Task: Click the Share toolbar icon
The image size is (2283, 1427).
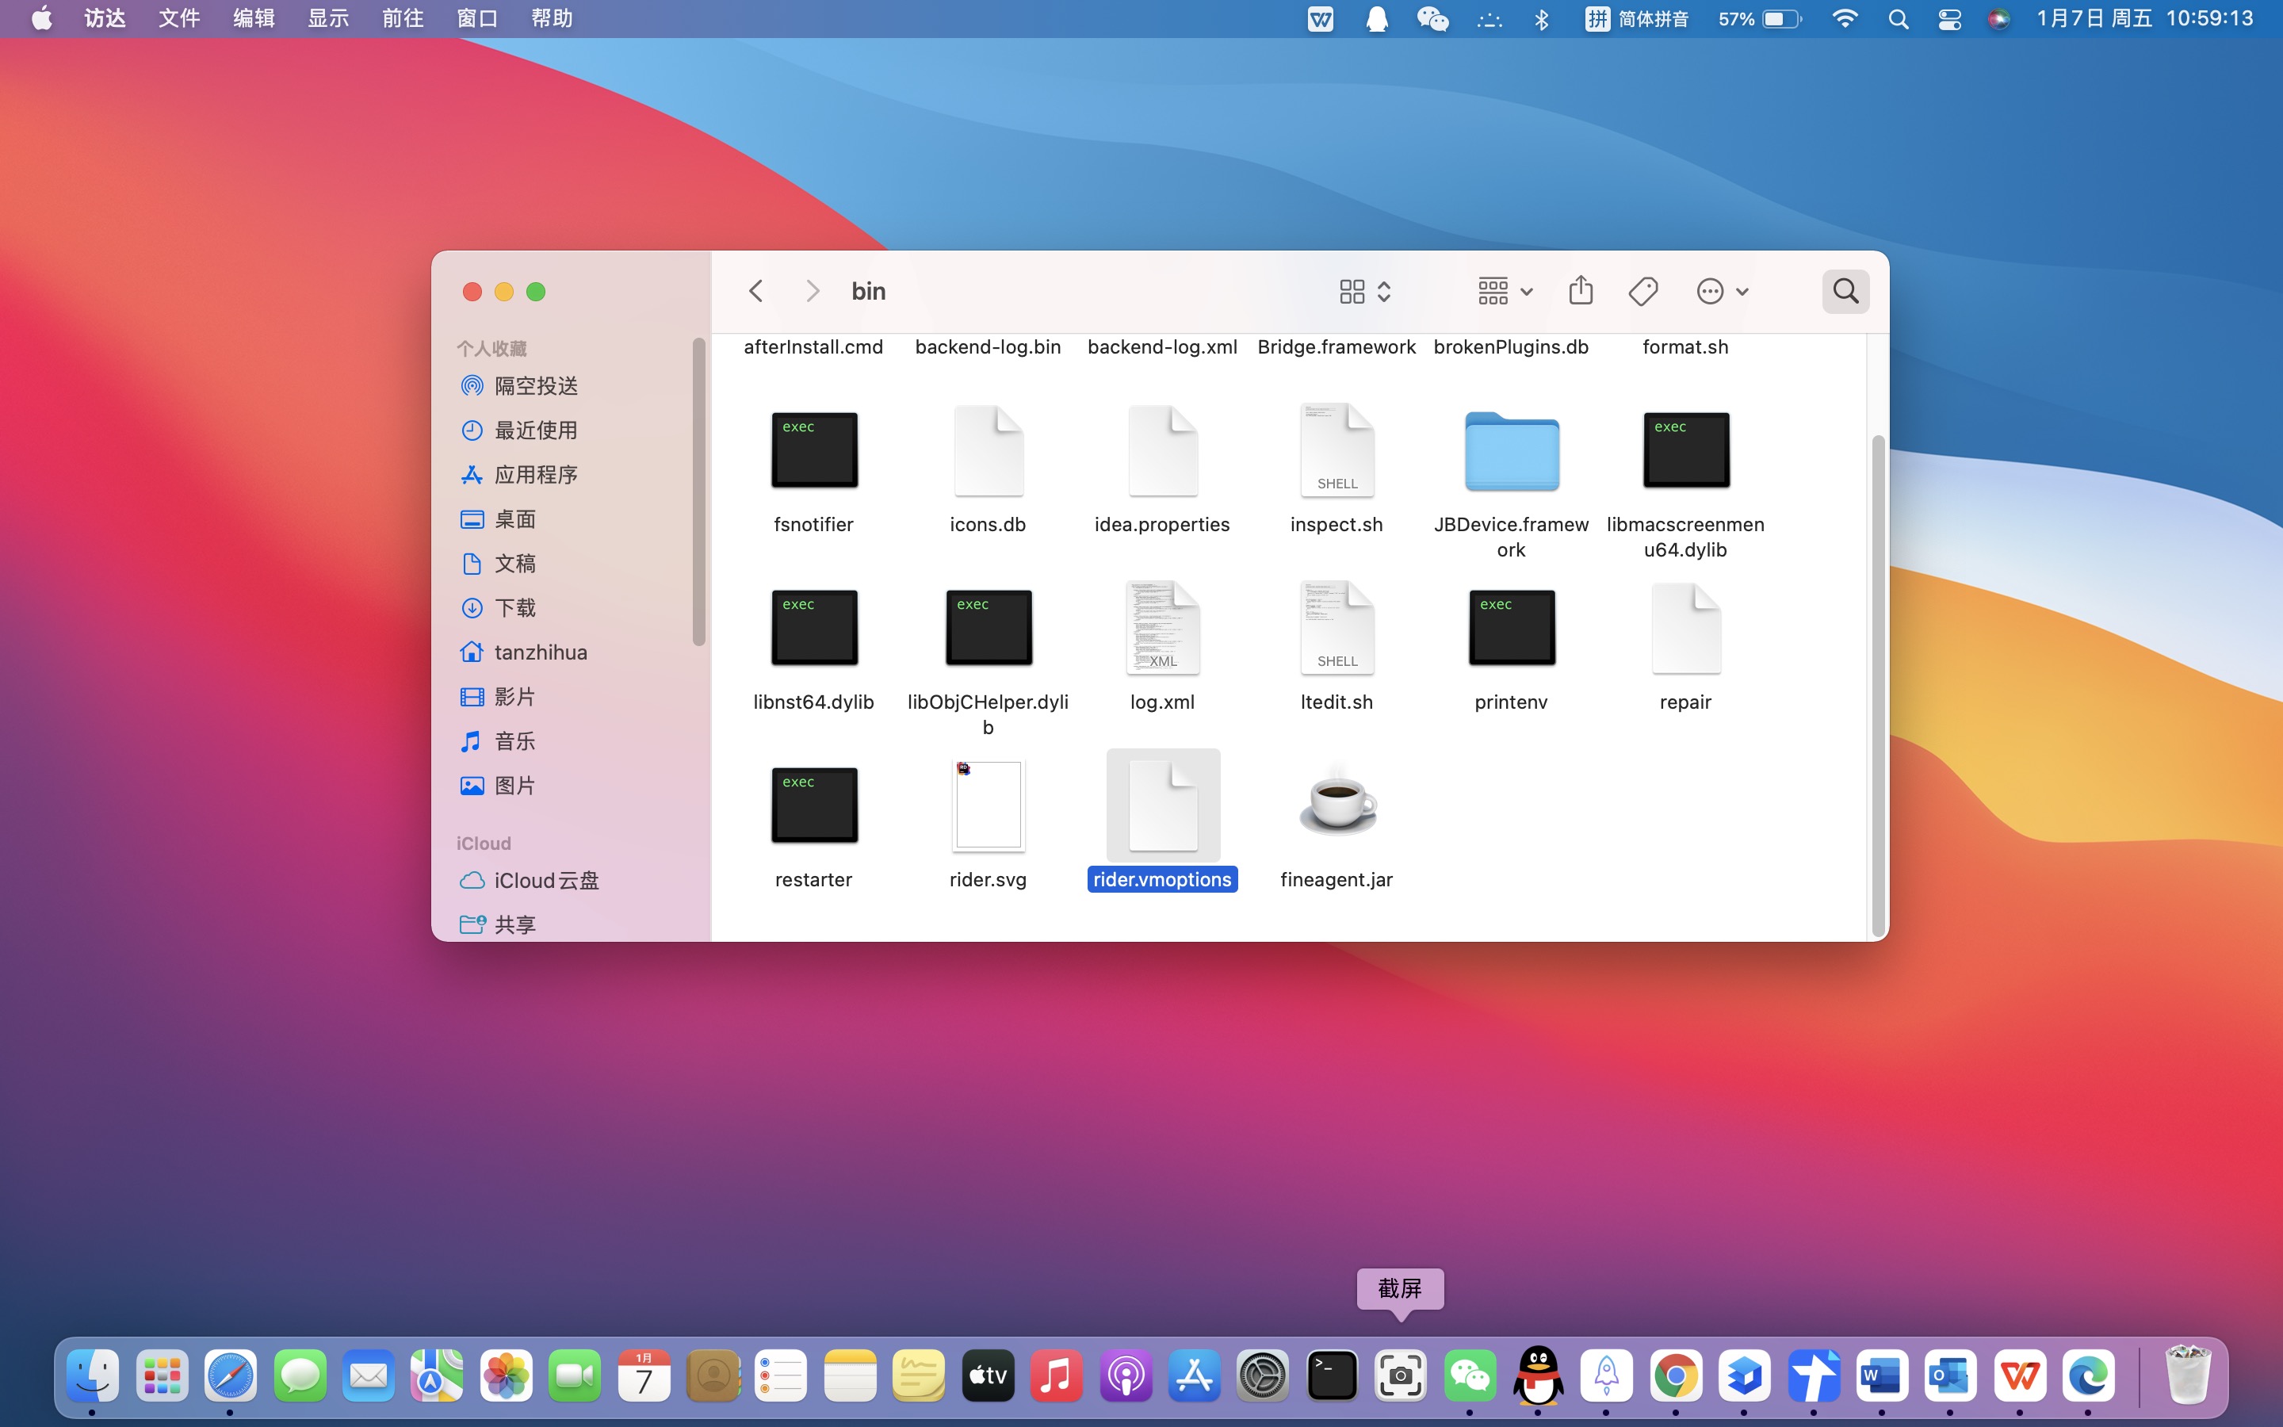Action: click(1580, 291)
